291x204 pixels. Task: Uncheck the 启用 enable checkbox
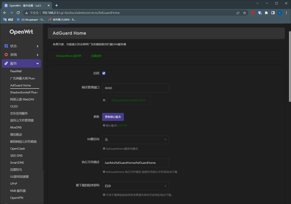[x=104, y=73]
